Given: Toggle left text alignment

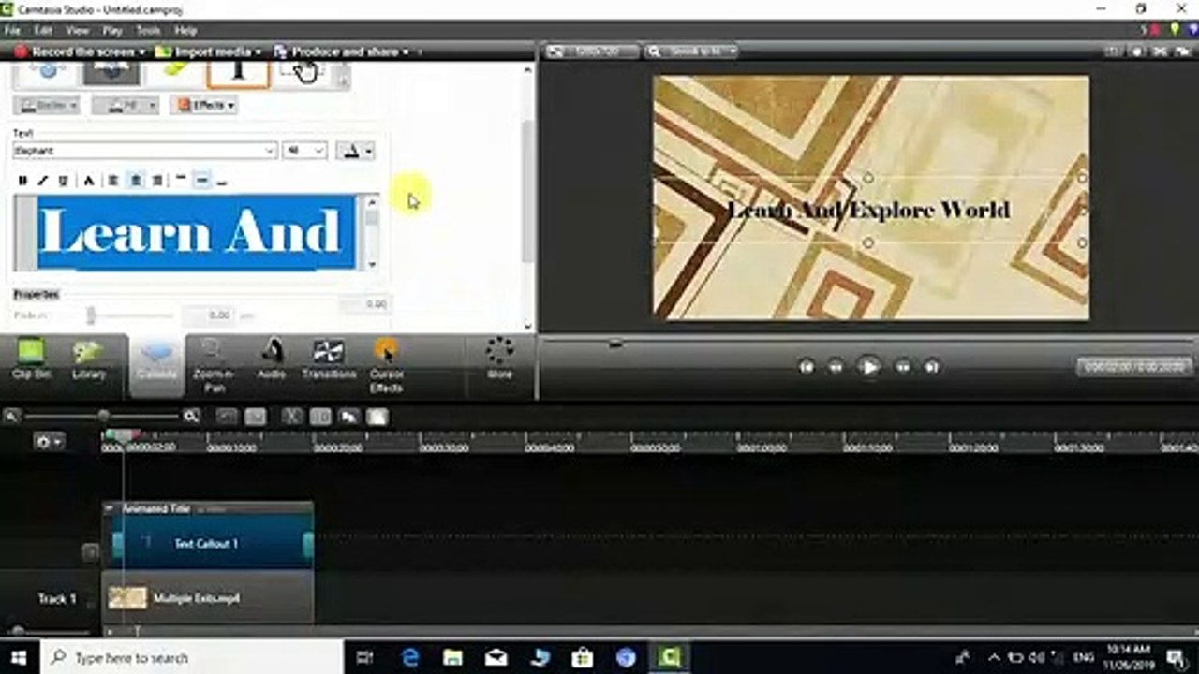Looking at the screenshot, I should click(x=112, y=181).
